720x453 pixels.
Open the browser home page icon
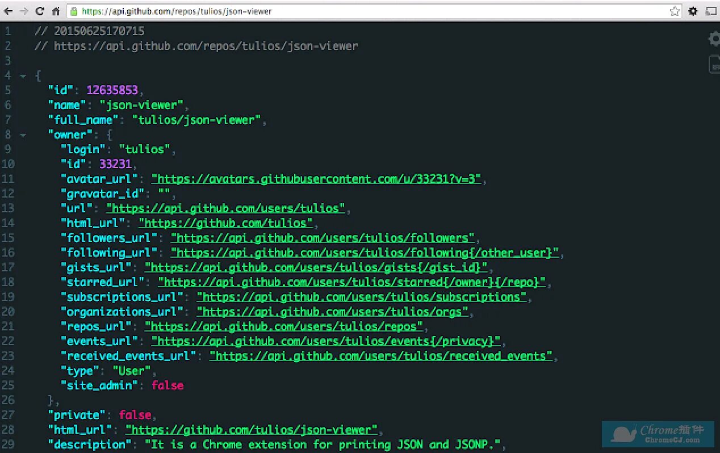56,11
